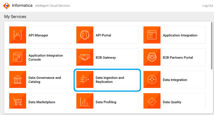
Task: Open the Application Integration Console wrench icon
Action: pyautogui.click(x=18, y=57)
